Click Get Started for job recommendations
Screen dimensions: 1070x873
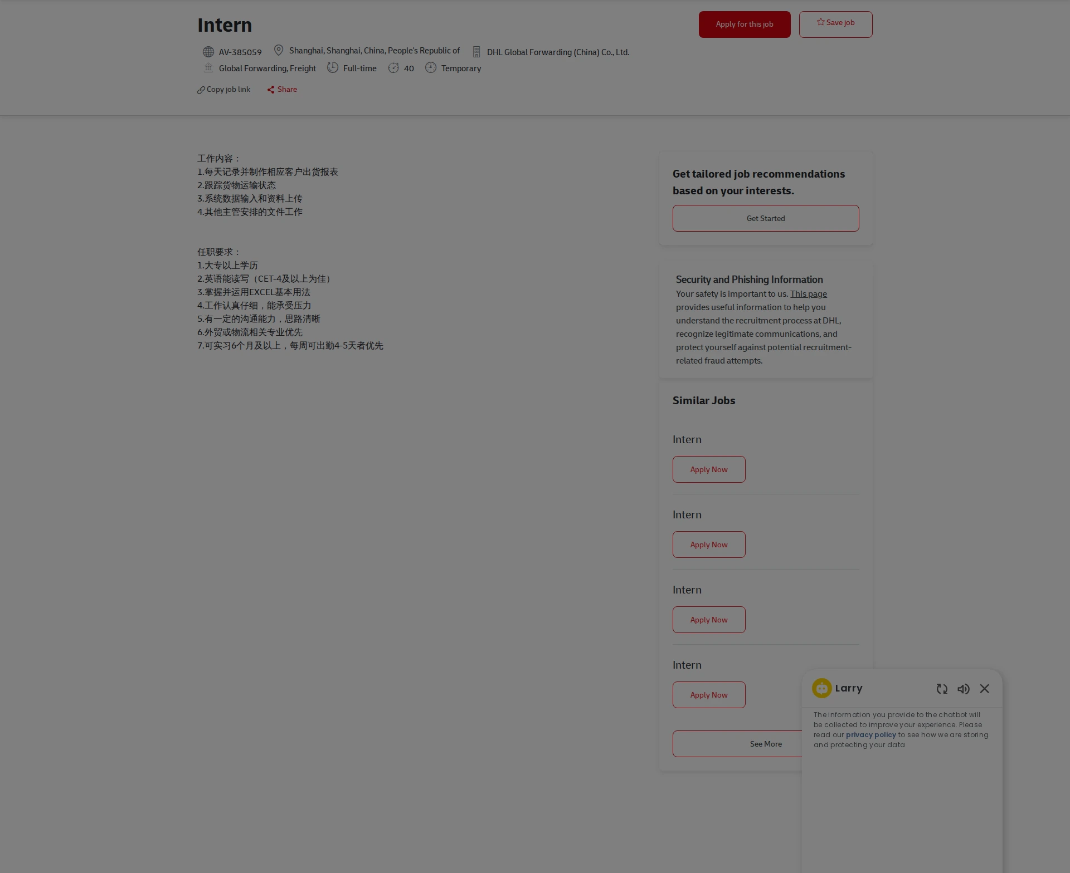[766, 218]
